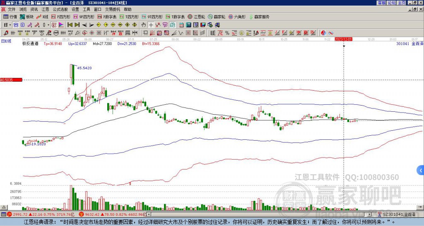Open the 江恩 menu
This screenshot has width=424, height=226.
[46, 9]
